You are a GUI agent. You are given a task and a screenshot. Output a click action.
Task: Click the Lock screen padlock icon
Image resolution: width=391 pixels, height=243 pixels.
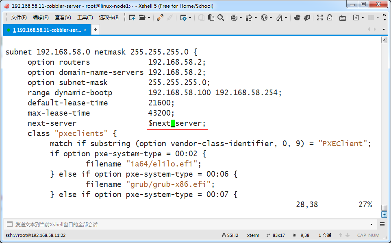[330, 18]
